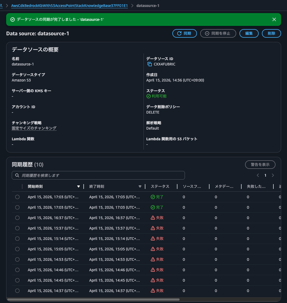The image size is (287, 303).
Task: Click the 編集 edit button
Action: click(x=249, y=33)
